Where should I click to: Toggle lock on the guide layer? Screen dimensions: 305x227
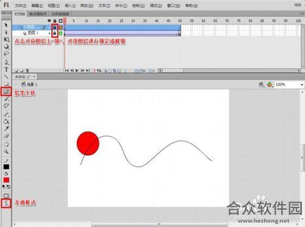55,27
